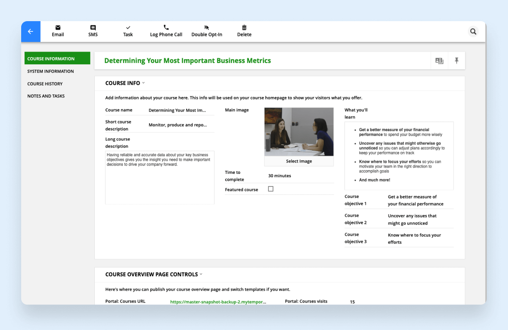
Task: Click the Long course description text area
Action: [x=160, y=178]
